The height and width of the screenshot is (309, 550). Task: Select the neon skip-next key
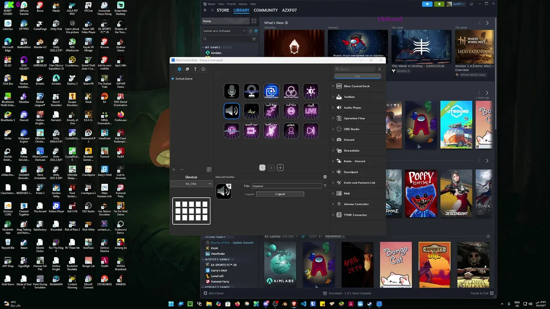[x=311, y=130]
